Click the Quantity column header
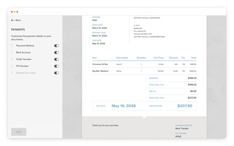 coord(141,58)
